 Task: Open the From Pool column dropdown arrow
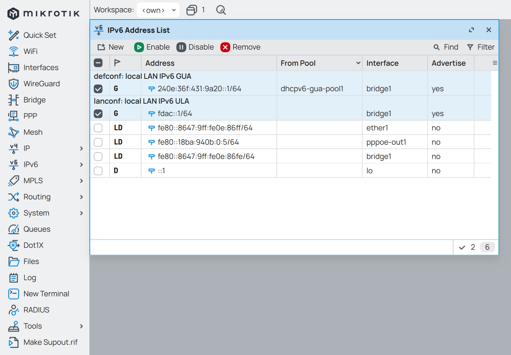[x=358, y=63]
